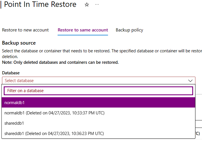202x141 pixels.
Task: Select the Restore to same account tab
Action: pyautogui.click(x=83, y=30)
